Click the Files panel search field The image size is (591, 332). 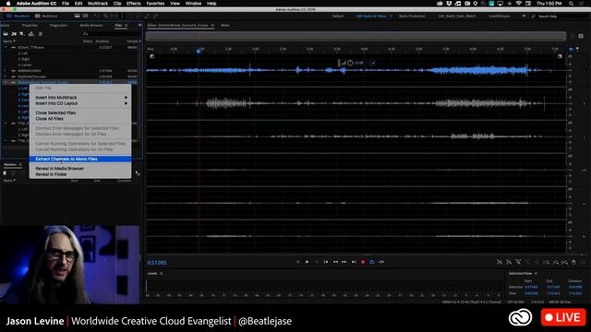[x=112, y=34]
